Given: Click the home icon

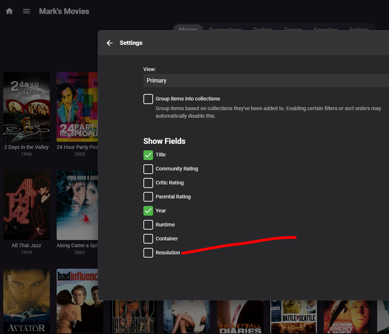Looking at the screenshot, I should click(x=9, y=11).
